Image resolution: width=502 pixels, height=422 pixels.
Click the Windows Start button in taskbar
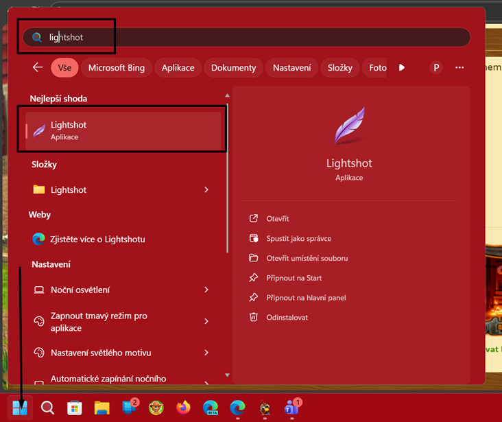[x=20, y=408]
